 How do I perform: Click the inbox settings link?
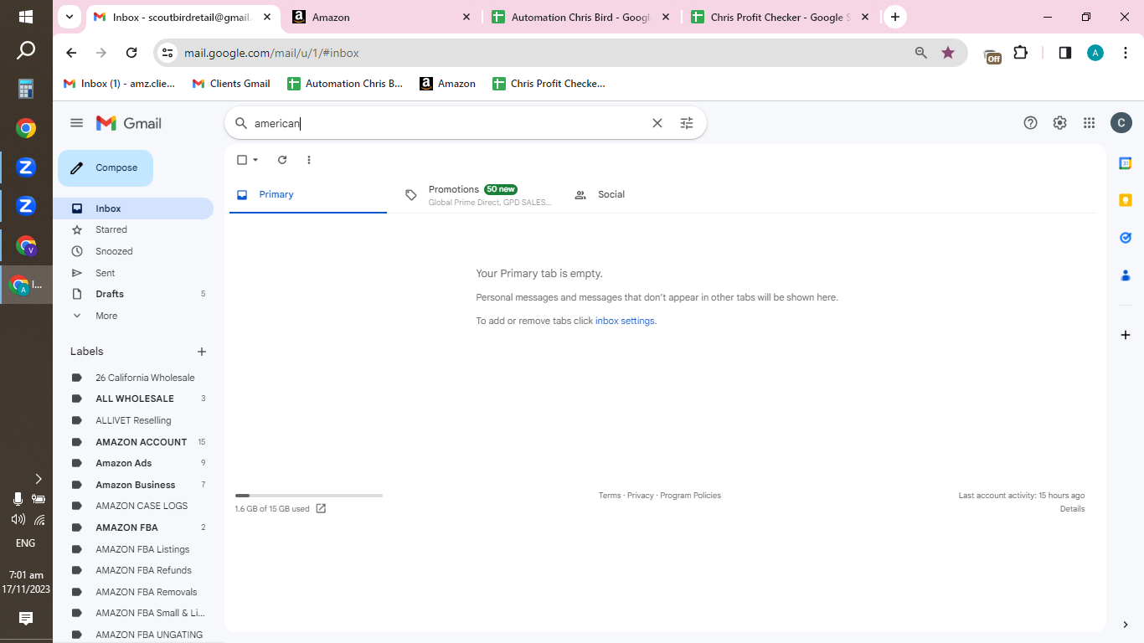click(x=625, y=321)
